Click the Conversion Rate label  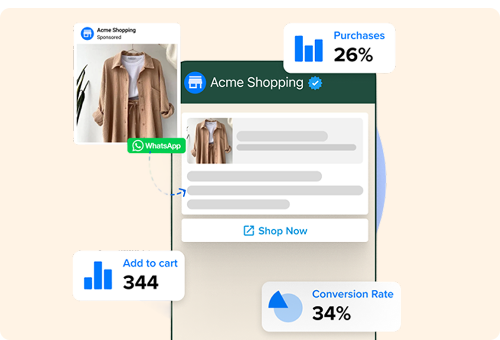(353, 294)
